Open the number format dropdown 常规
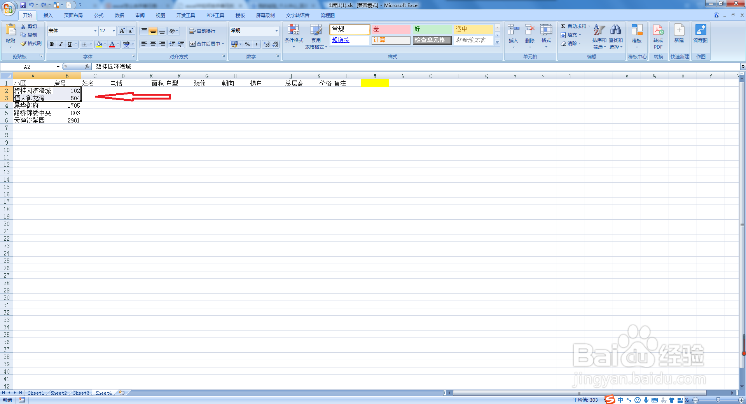The image size is (746, 404). click(276, 31)
